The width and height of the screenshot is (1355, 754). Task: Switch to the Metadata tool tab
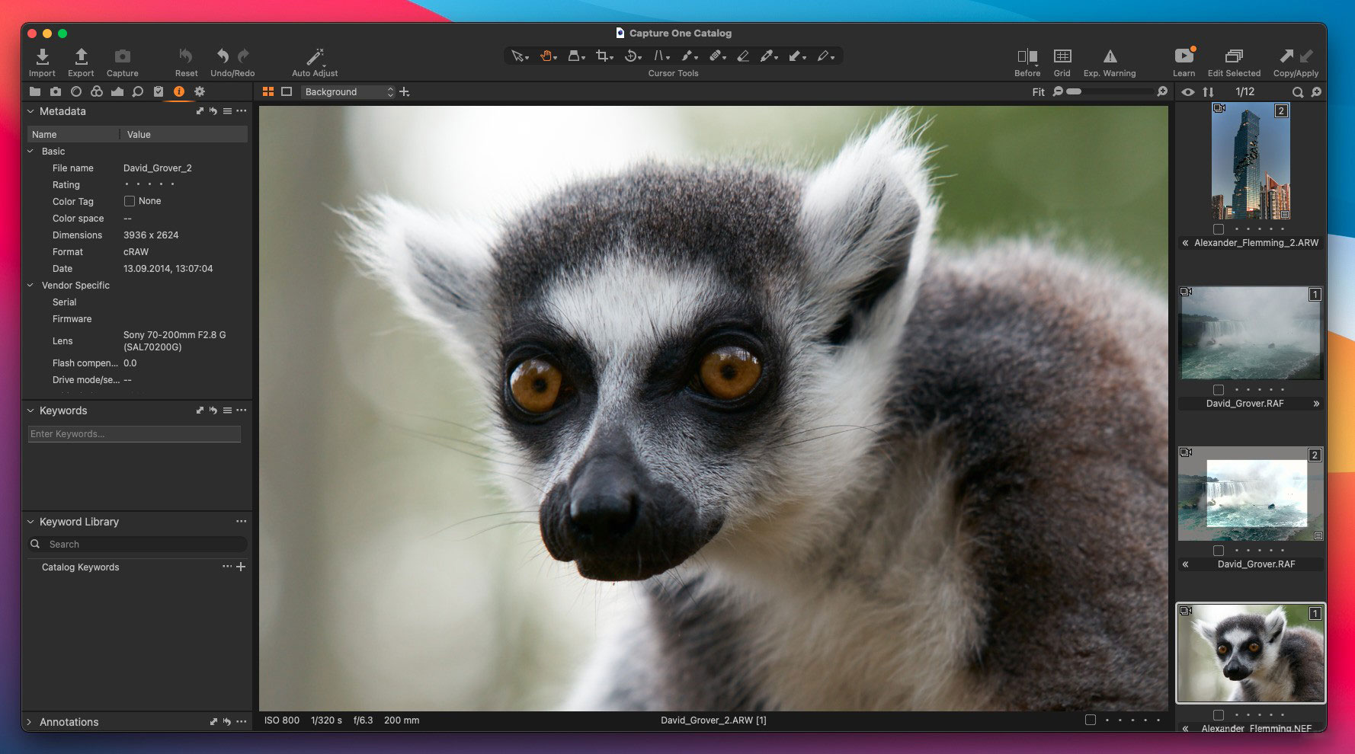point(178,91)
